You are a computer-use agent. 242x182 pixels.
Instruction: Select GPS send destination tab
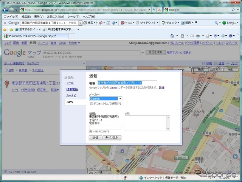point(75,102)
